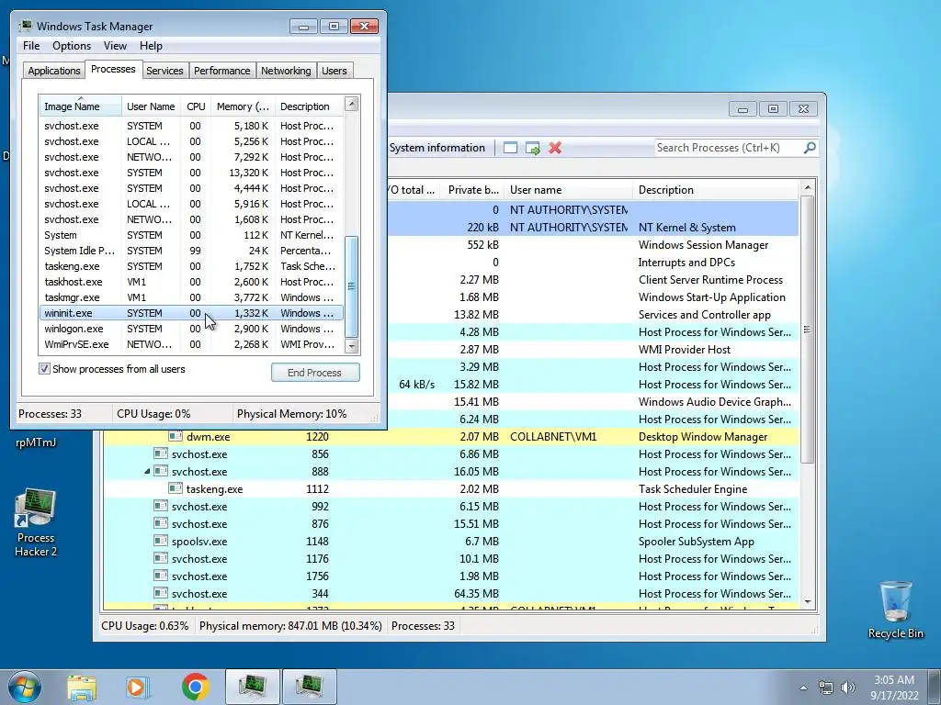The width and height of the screenshot is (941, 705).
Task: Click the dwm.exe process icon
Action: 176,436
